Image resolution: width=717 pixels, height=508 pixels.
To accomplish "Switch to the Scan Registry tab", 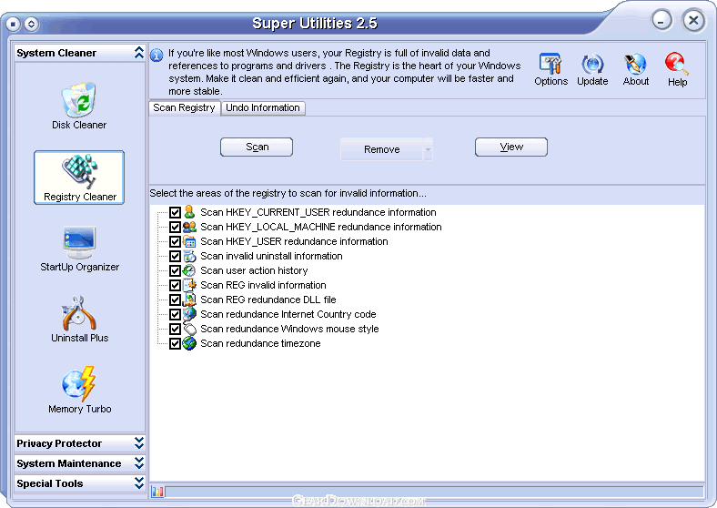I will coord(185,108).
